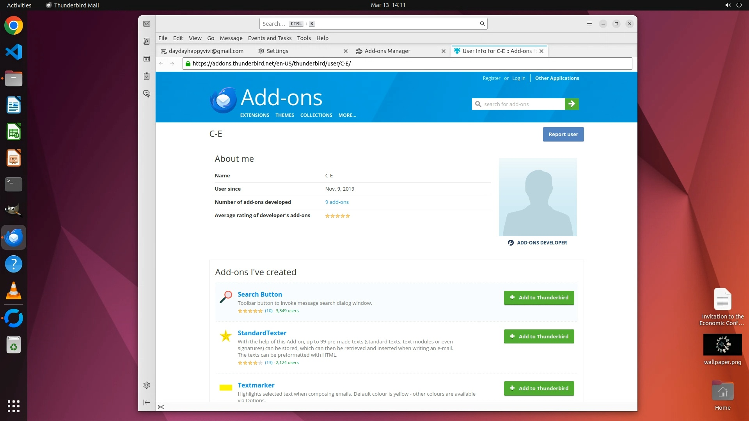The height and width of the screenshot is (421, 749).
Task: Close the Settings tab
Action: pyautogui.click(x=345, y=51)
